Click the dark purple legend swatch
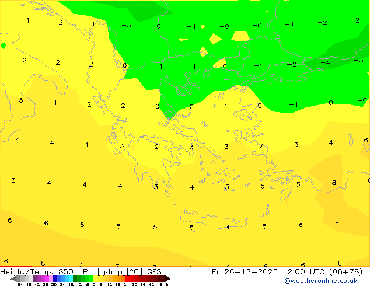The width and height of the screenshot is (370, 286). point(34,278)
